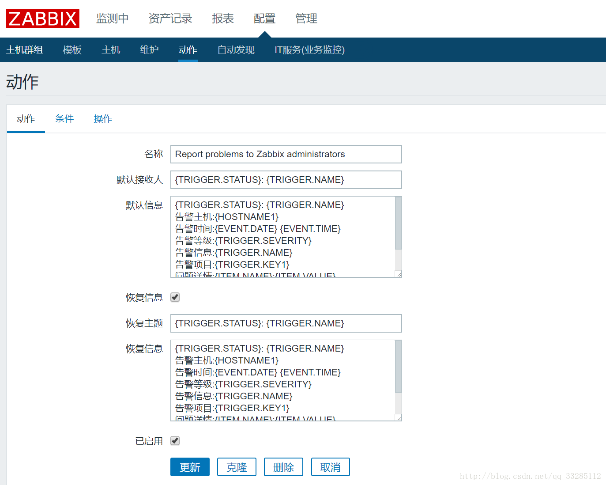Click the 取消 button
606x485 pixels.
[331, 467]
